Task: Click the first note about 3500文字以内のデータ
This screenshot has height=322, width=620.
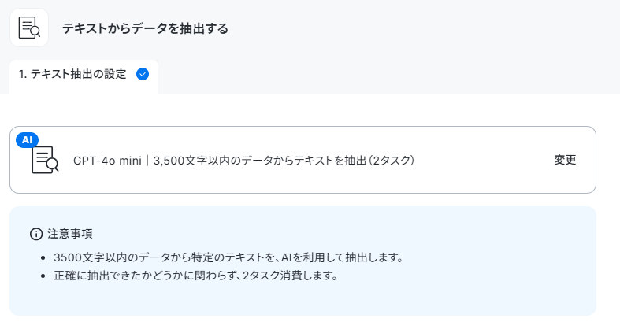Action: click(x=228, y=257)
